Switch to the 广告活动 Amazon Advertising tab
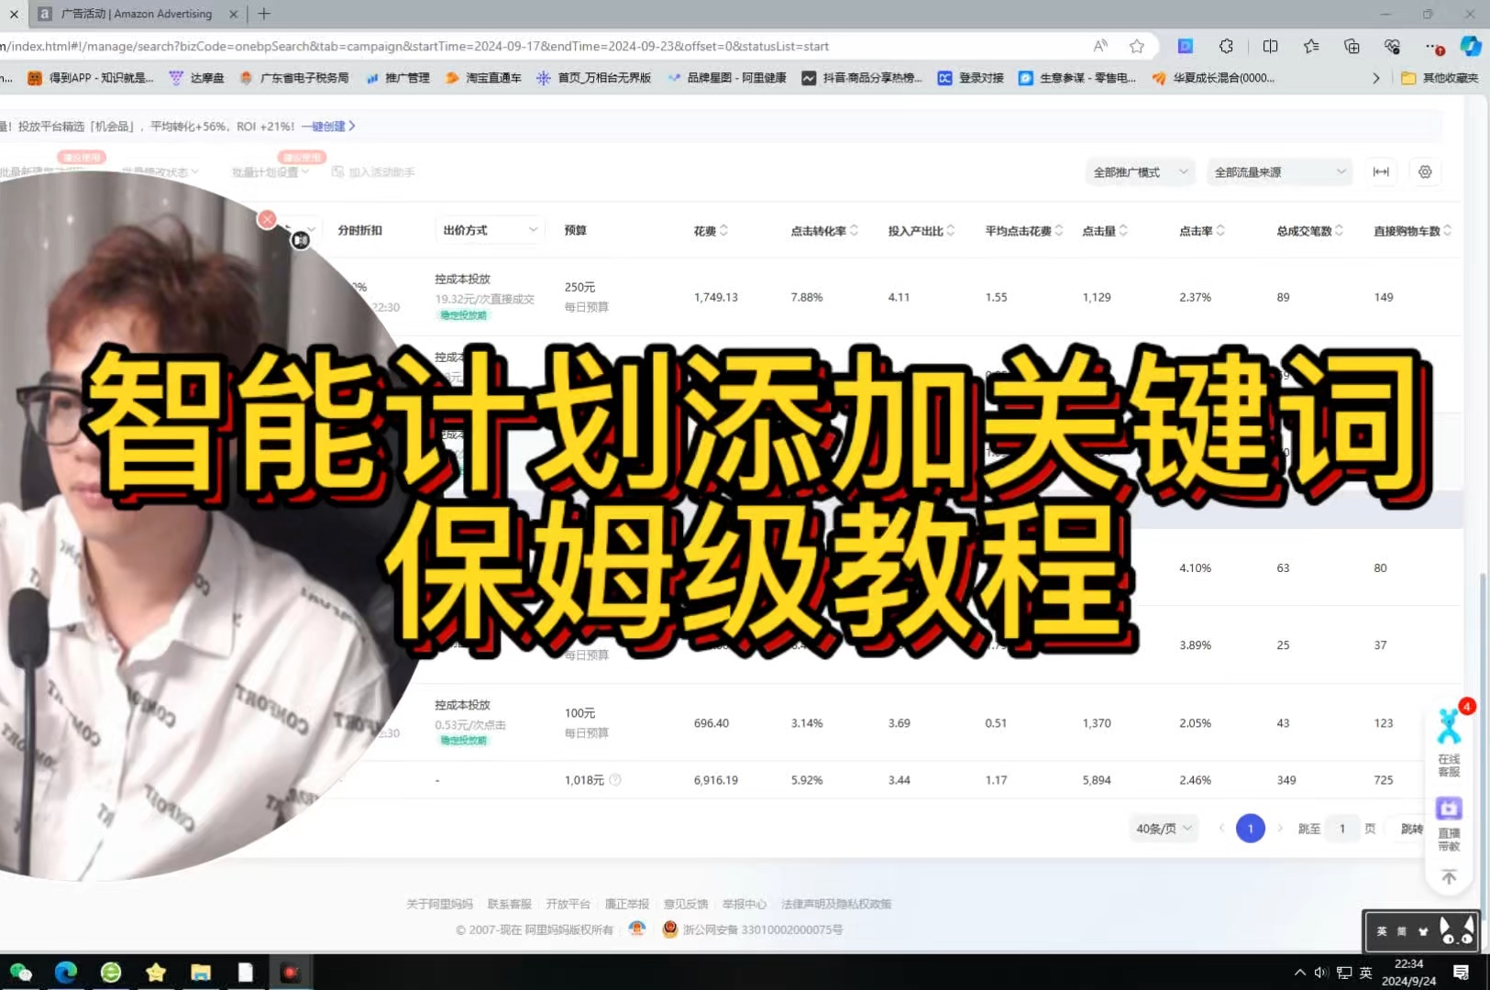 click(138, 14)
